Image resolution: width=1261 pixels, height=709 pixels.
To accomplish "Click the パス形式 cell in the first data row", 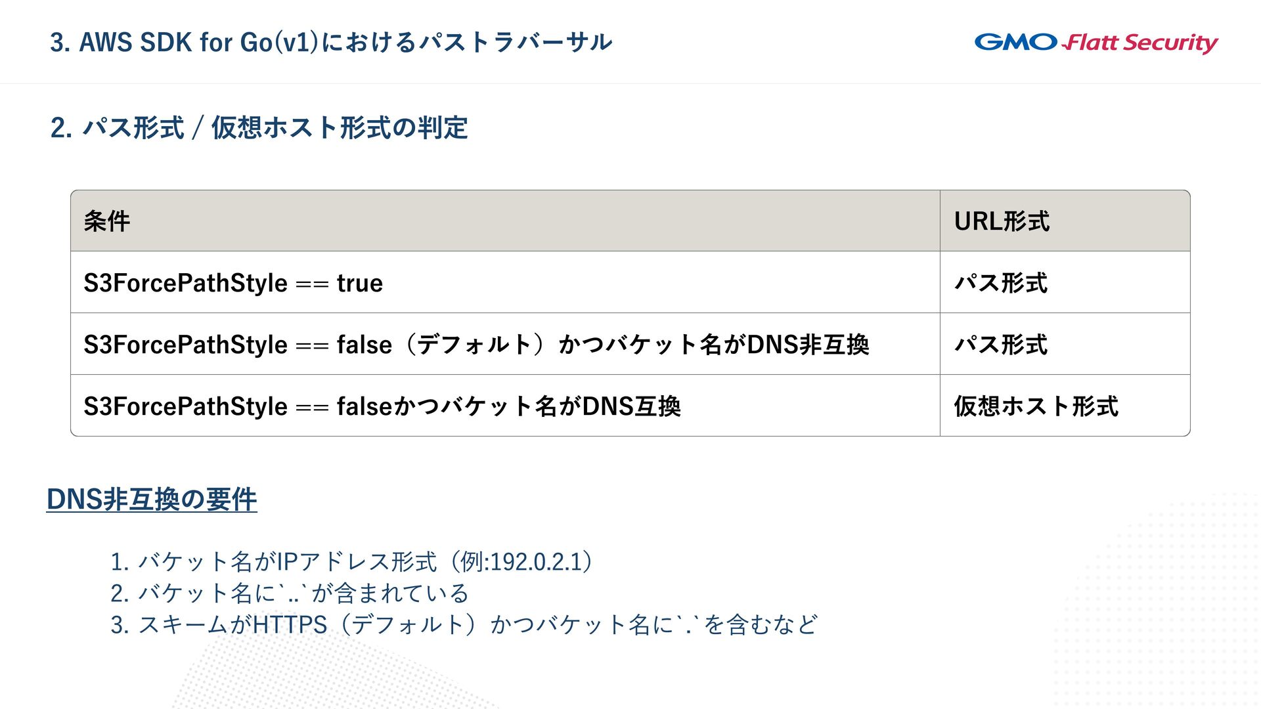I will (1000, 283).
